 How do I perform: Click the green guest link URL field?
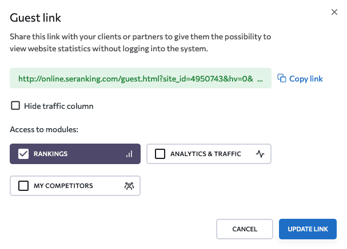pyautogui.click(x=137, y=79)
